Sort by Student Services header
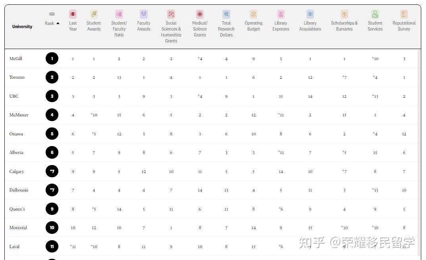This screenshot has width=426, height=260. pyautogui.click(x=375, y=26)
